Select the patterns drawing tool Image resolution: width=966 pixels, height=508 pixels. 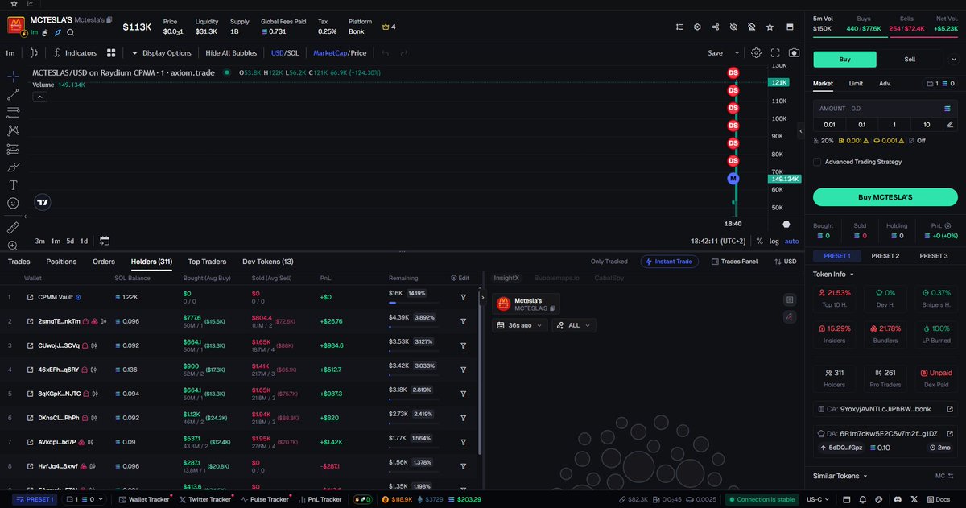click(x=13, y=130)
